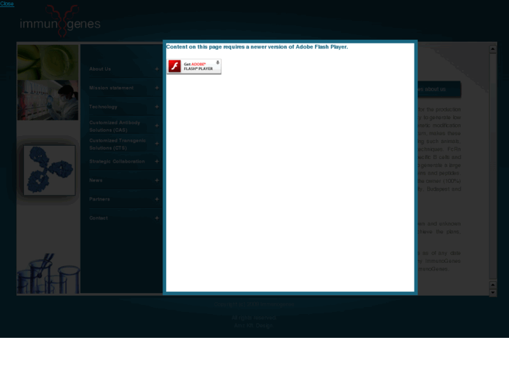
Task: Open the Partners menu item
Action: point(99,199)
